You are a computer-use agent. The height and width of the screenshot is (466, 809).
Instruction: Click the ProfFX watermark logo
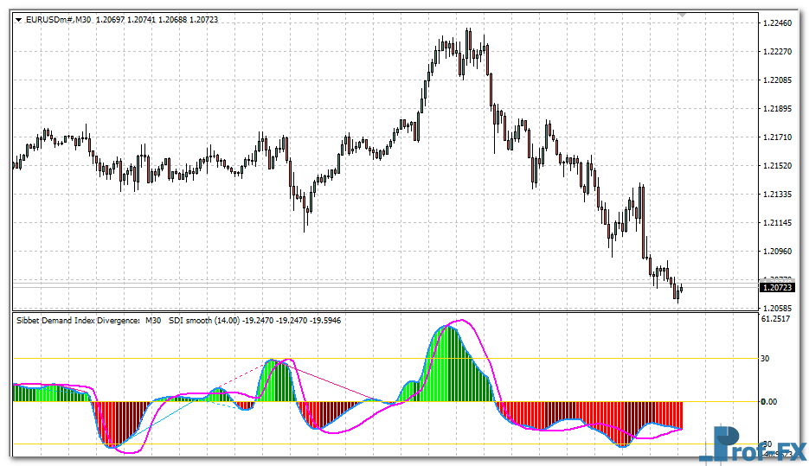(751, 443)
